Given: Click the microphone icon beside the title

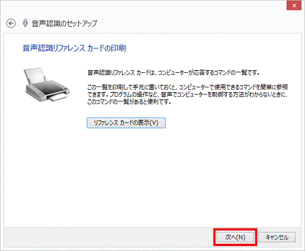Looking at the screenshot, I should [25, 23].
